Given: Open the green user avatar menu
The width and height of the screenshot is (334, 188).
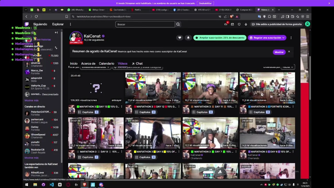Looking at the screenshot, I should tap(307, 24).
